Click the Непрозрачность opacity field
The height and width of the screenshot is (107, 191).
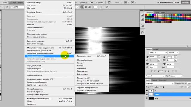coord(189,83)
